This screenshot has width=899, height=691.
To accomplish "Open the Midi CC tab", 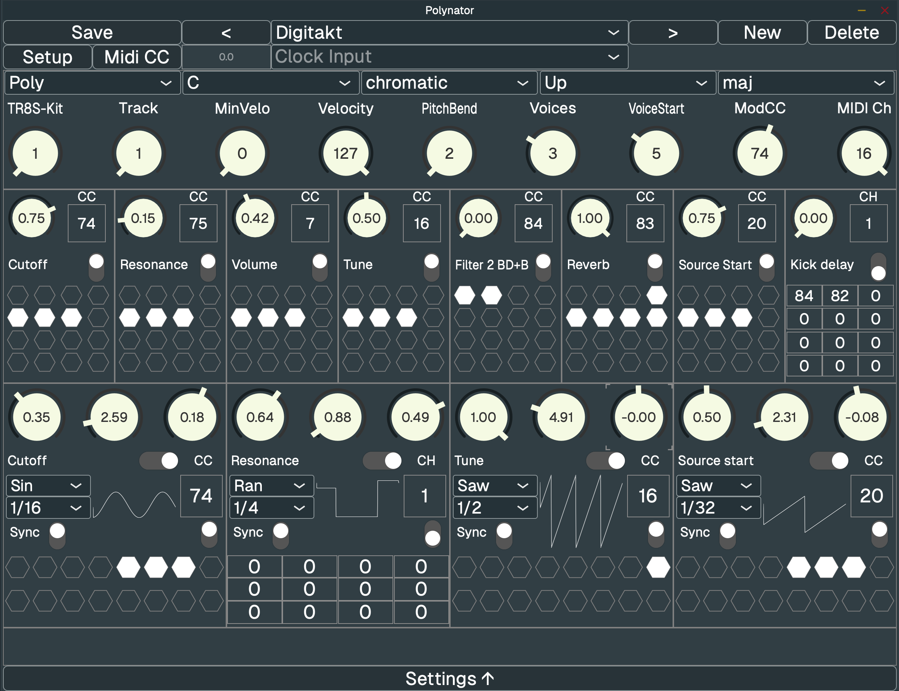I will click(x=136, y=57).
